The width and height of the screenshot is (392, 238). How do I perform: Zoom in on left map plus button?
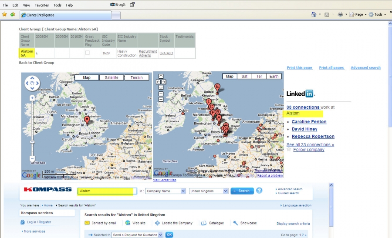tap(32, 98)
